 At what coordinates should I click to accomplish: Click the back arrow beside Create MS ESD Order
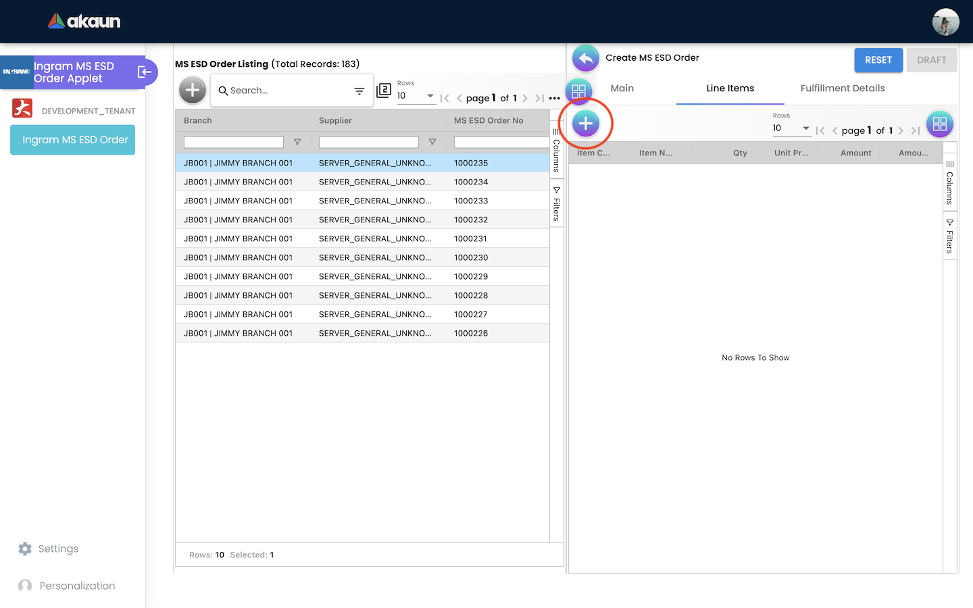(x=586, y=59)
